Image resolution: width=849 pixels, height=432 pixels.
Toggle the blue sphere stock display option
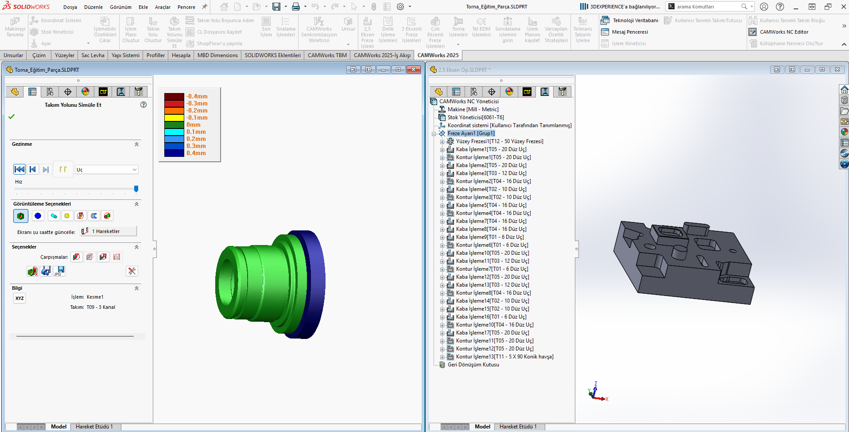coord(38,216)
